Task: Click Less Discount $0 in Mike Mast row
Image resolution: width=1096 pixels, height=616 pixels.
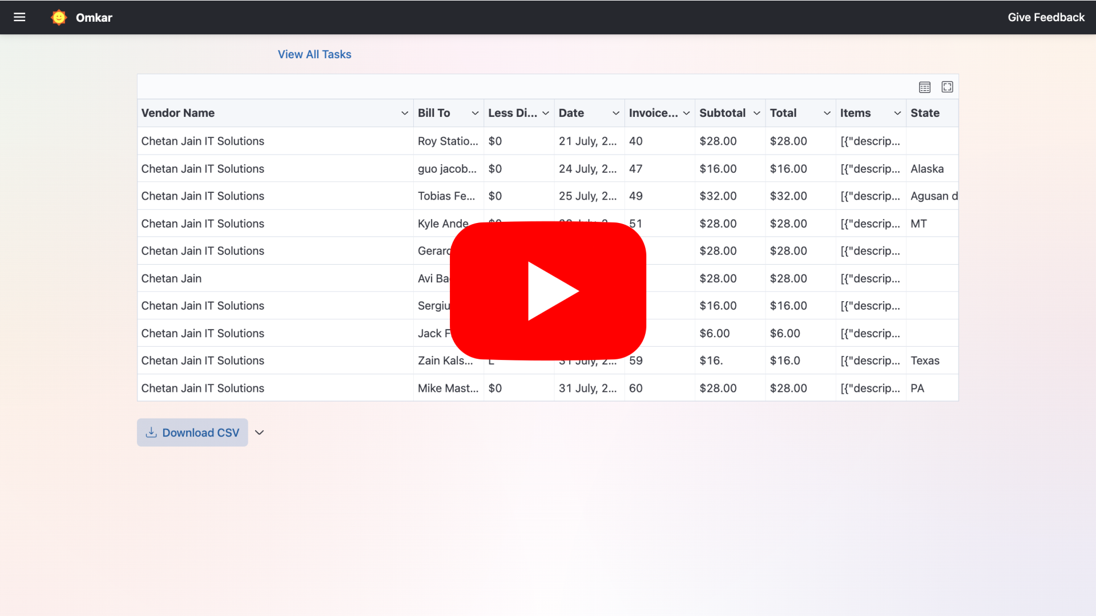Action: tap(519, 388)
